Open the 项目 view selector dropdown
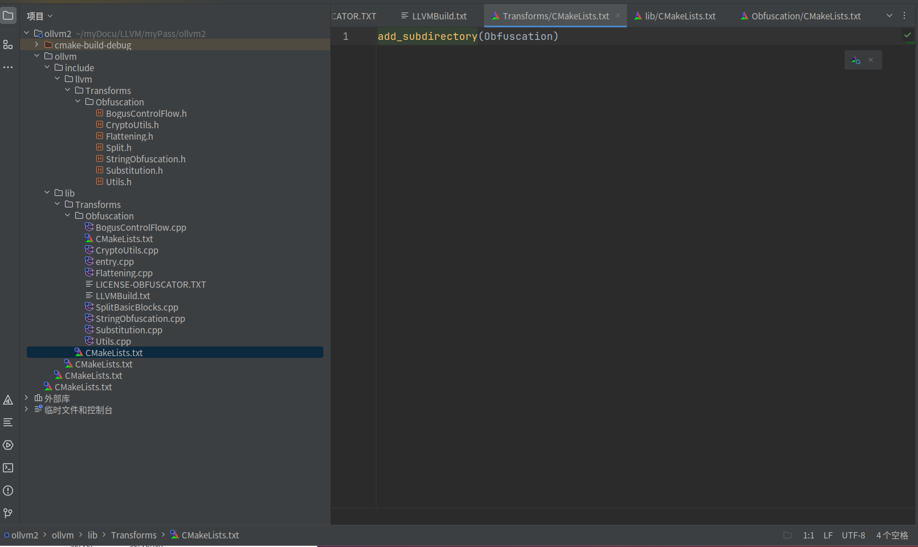The image size is (918, 547). [40, 16]
